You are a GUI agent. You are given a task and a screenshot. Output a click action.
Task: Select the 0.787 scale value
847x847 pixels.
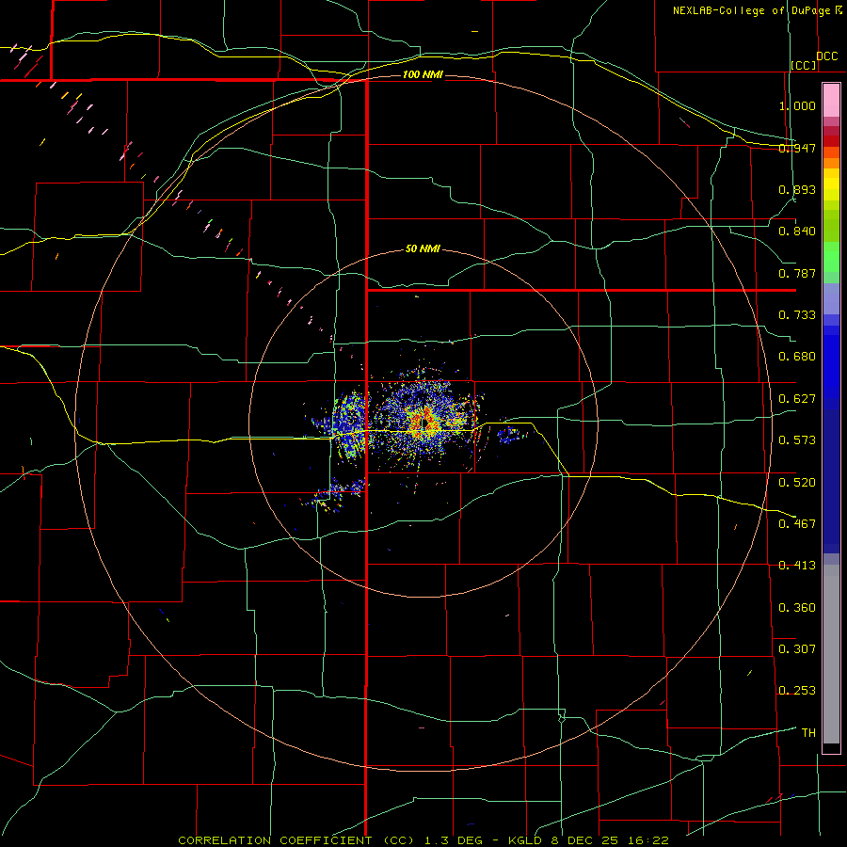pos(797,273)
